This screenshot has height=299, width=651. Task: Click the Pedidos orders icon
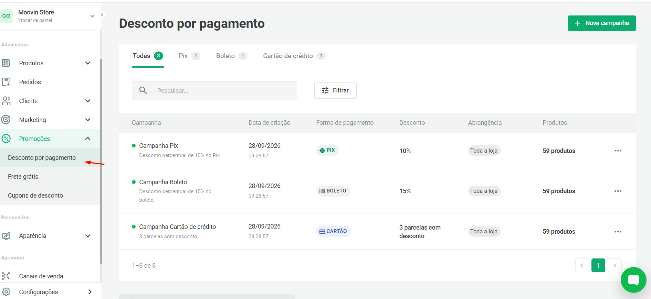click(6, 82)
